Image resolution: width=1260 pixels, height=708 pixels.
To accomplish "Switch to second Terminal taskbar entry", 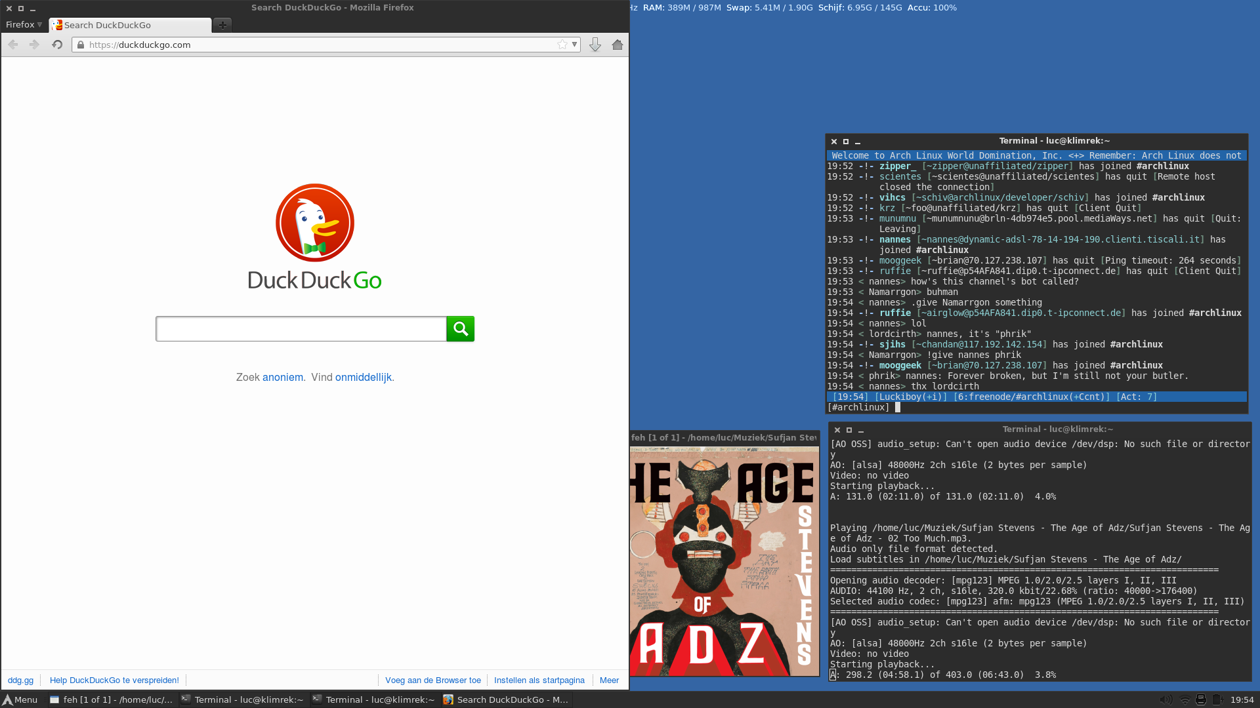I will [x=374, y=699].
